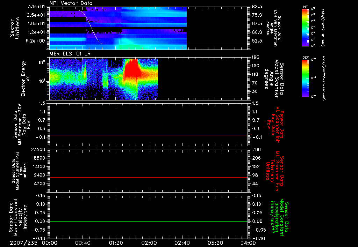The width and height of the screenshot is (358, 247).
Task: Click the "44" telemetry axis tick
Action: pyautogui.click(x=255, y=184)
